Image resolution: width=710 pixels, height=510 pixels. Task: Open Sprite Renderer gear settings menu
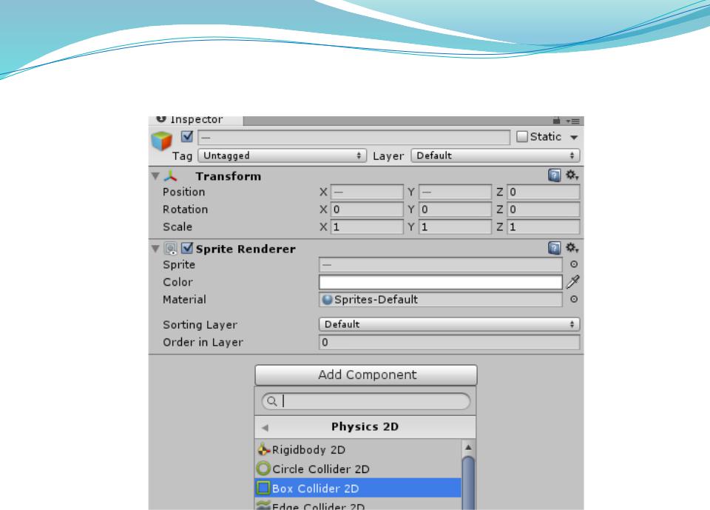572,247
